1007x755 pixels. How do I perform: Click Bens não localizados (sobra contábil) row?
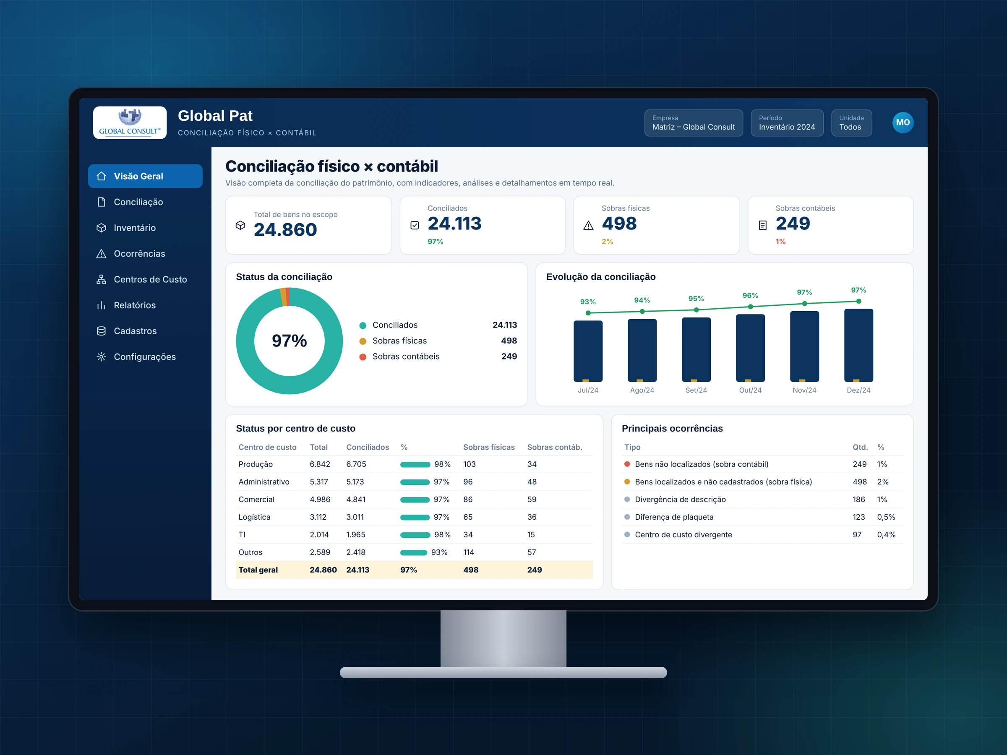[762, 464]
